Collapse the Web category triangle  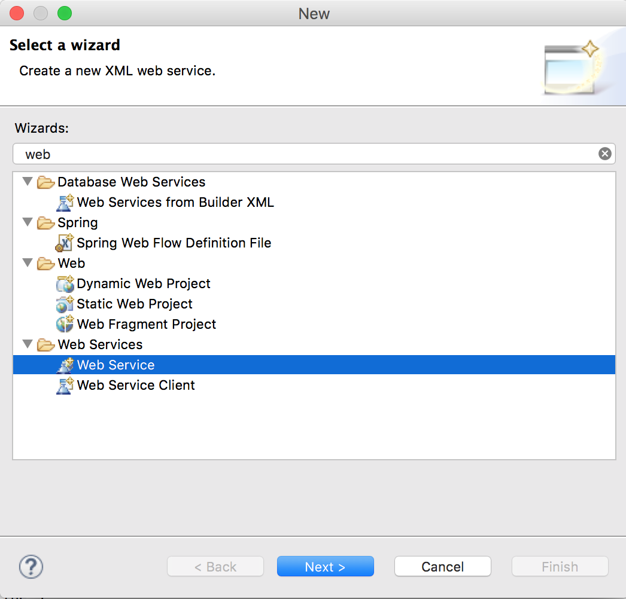click(x=27, y=263)
